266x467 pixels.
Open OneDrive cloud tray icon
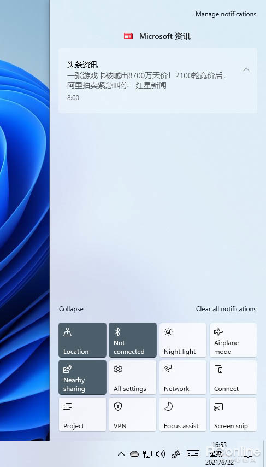point(134,454)
